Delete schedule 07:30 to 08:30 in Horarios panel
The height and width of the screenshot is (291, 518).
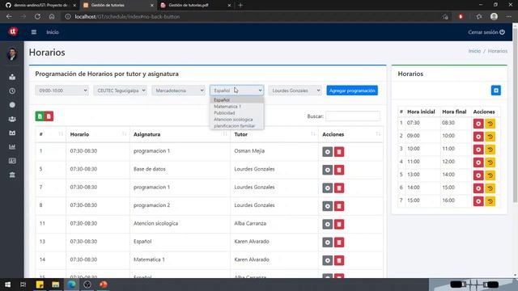coord(478,124)
